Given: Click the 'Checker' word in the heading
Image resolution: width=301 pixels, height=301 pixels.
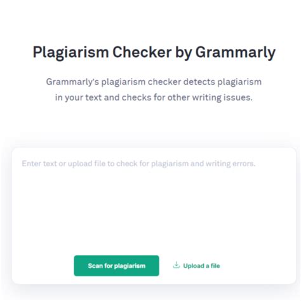Looking at the screenshot, I should [x=142, y=52].
